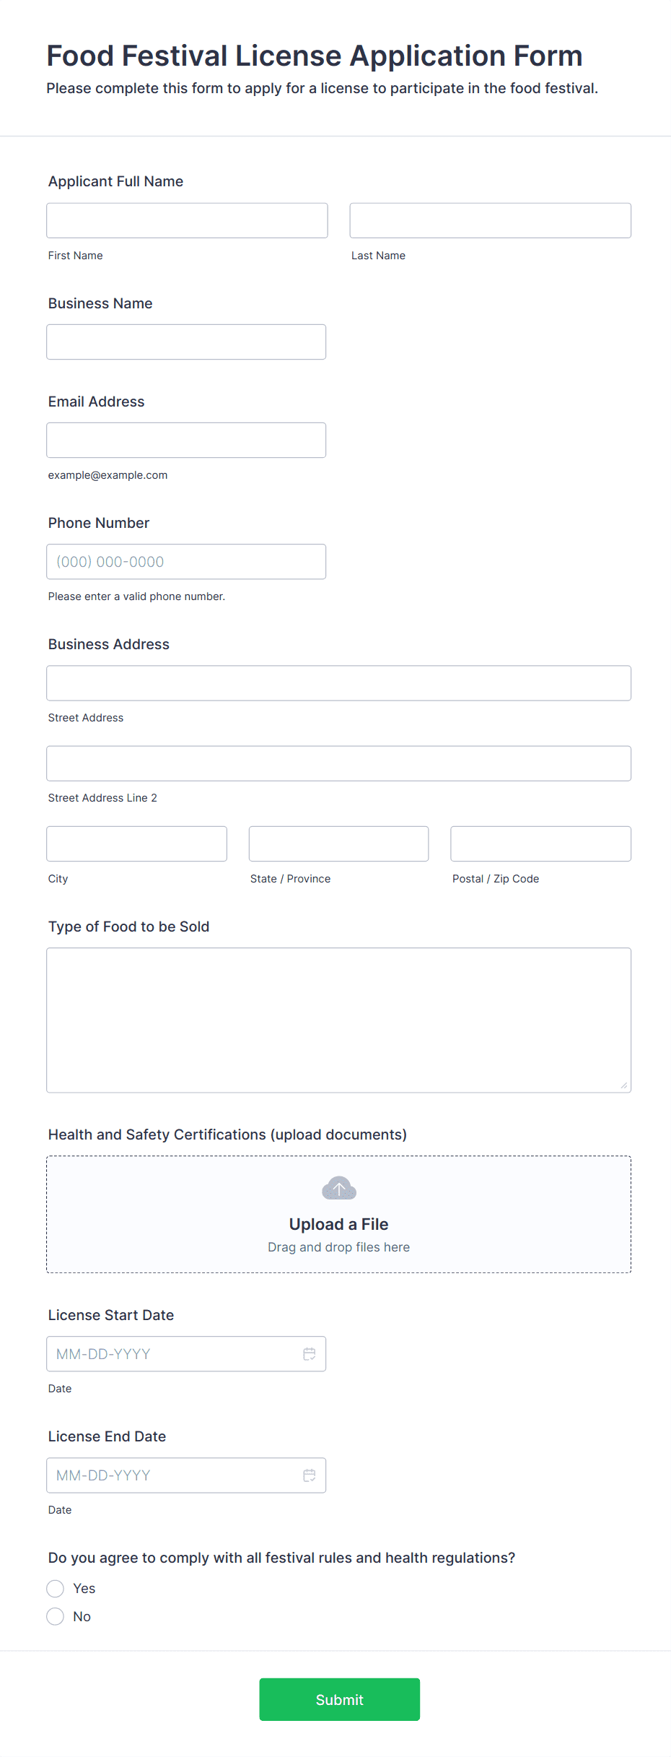
Task: Click the Email Address input field
Action: 185,440
